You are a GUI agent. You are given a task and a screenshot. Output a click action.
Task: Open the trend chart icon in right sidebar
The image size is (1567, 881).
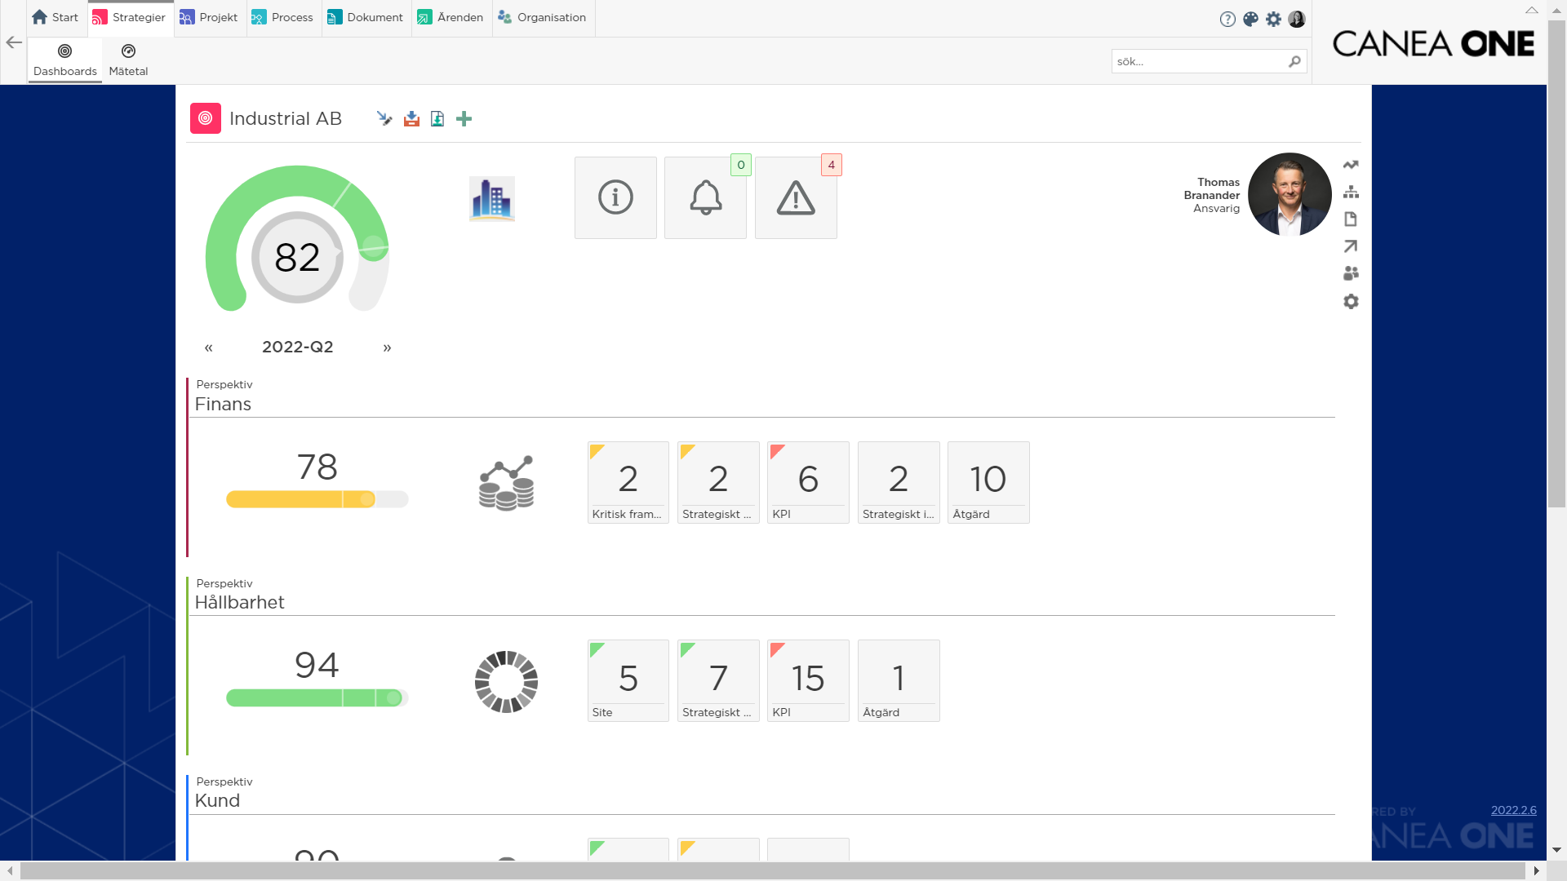(1352, 164)
